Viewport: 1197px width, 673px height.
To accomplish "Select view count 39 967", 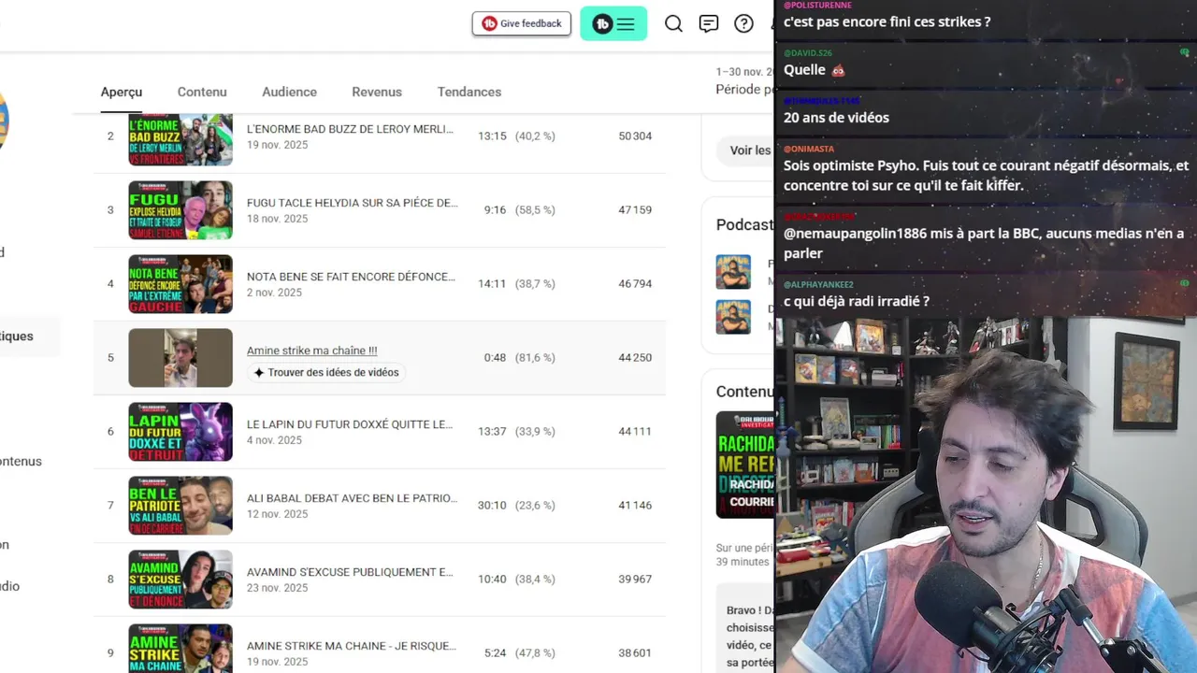I will (635, 580).
